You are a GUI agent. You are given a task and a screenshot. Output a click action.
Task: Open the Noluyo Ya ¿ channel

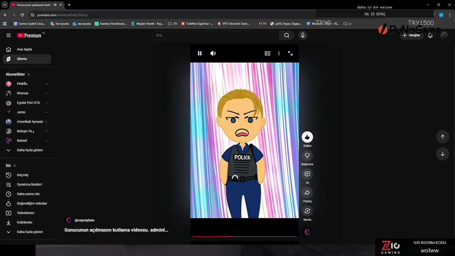[x=27, y=131]
